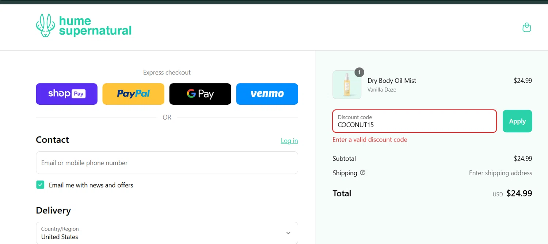Click the Delivery section heading
This screenshot has height=244, width=548.
coord(53,211)
